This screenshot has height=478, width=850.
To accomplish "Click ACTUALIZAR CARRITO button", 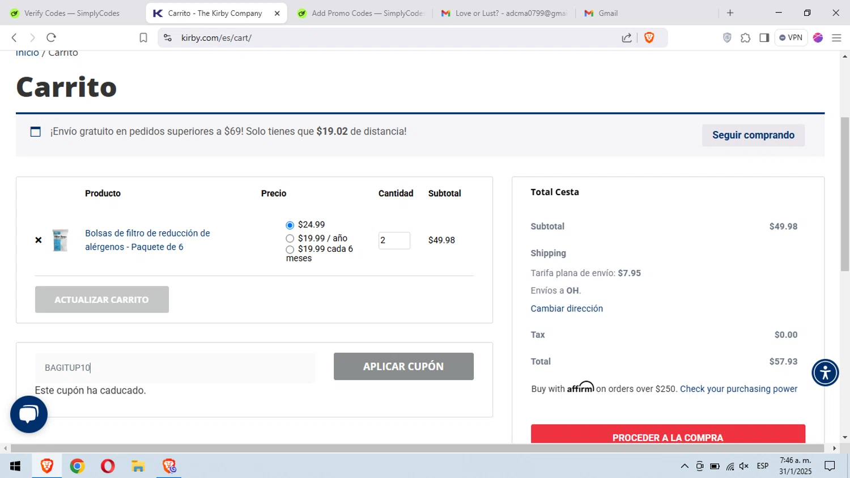I will pos(102,299).
